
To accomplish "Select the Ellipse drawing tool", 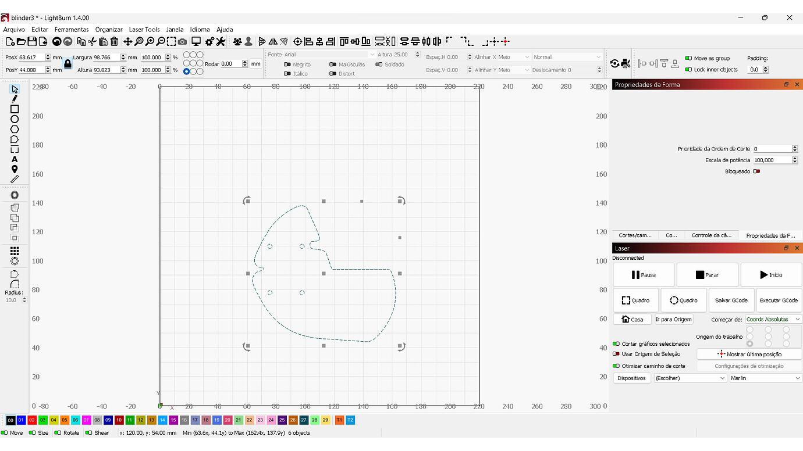I will pos(15,119).
